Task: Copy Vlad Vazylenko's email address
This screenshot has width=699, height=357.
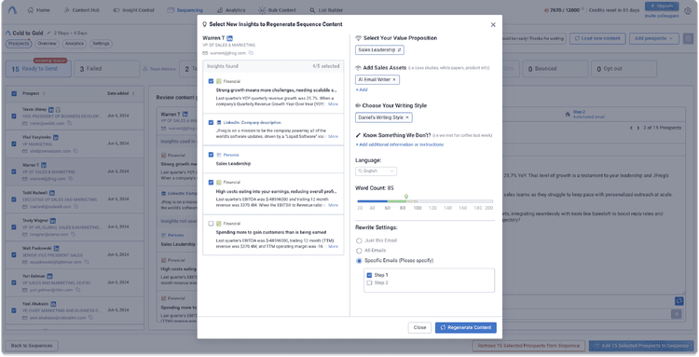Action: [75, 151]
